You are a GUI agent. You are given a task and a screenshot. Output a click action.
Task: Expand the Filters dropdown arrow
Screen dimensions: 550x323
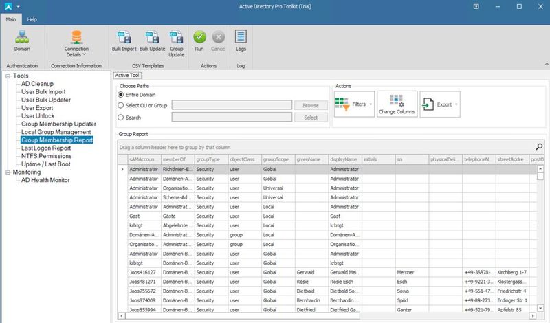point(371,104)
